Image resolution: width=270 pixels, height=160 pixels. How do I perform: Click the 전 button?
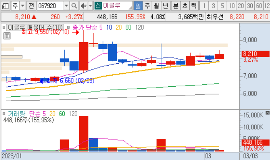coord(31,6)
